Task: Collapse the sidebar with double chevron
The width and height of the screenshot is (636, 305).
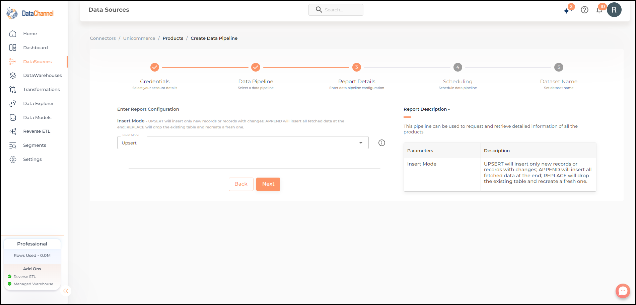Action: 66,291
